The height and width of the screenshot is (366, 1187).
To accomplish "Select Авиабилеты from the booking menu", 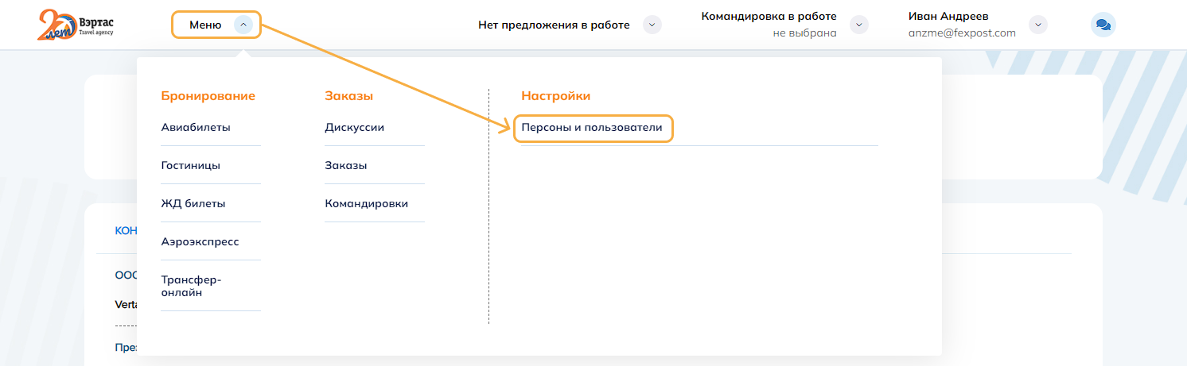I will [196, 127].
